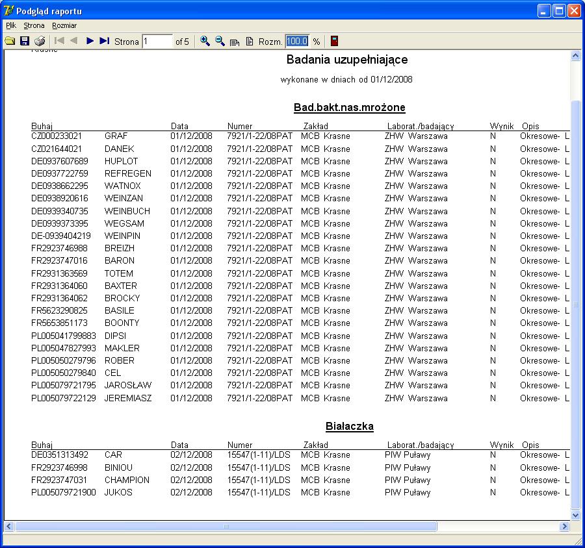Click the 'of 5' page count text

[182, 42]
